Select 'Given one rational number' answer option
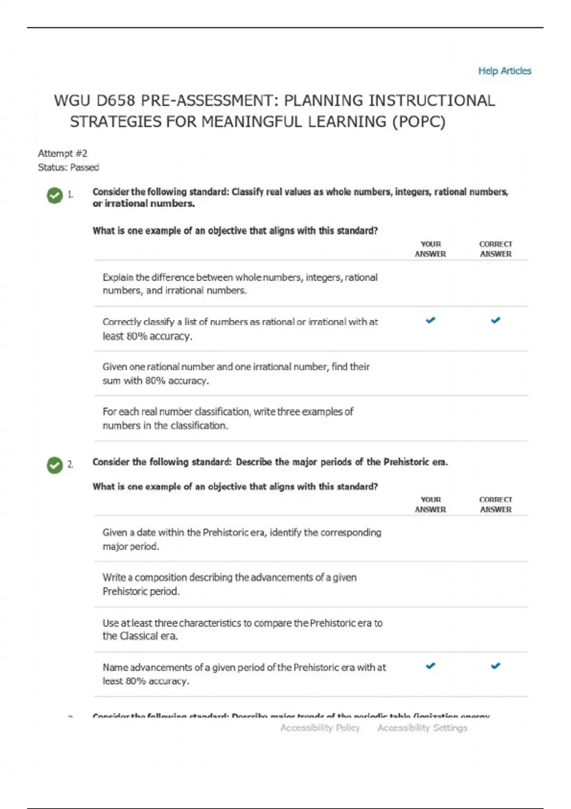Image resolution: width=571 pixels, height=809 pixels. [x=236, y=374]
